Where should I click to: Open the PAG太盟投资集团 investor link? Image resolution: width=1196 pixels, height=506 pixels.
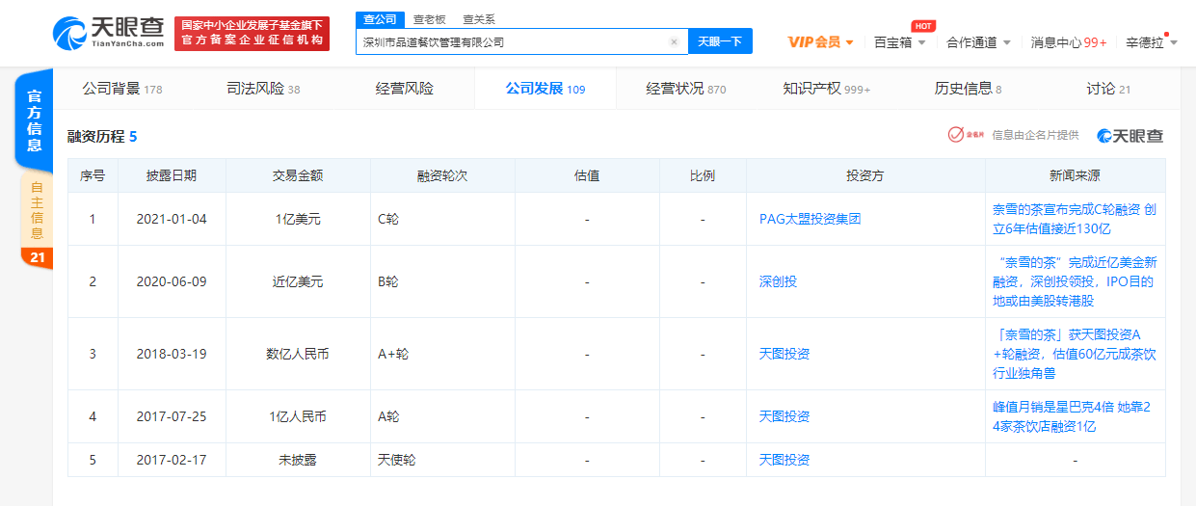tap(810, 219)
